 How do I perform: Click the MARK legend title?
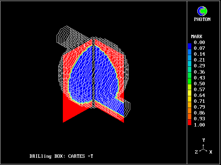196,36
